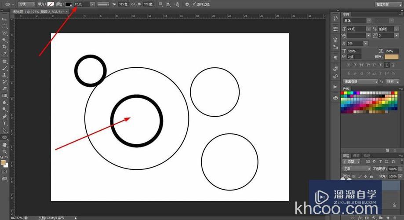Open the stroke width 12 点 dropdown

point(92,4)
